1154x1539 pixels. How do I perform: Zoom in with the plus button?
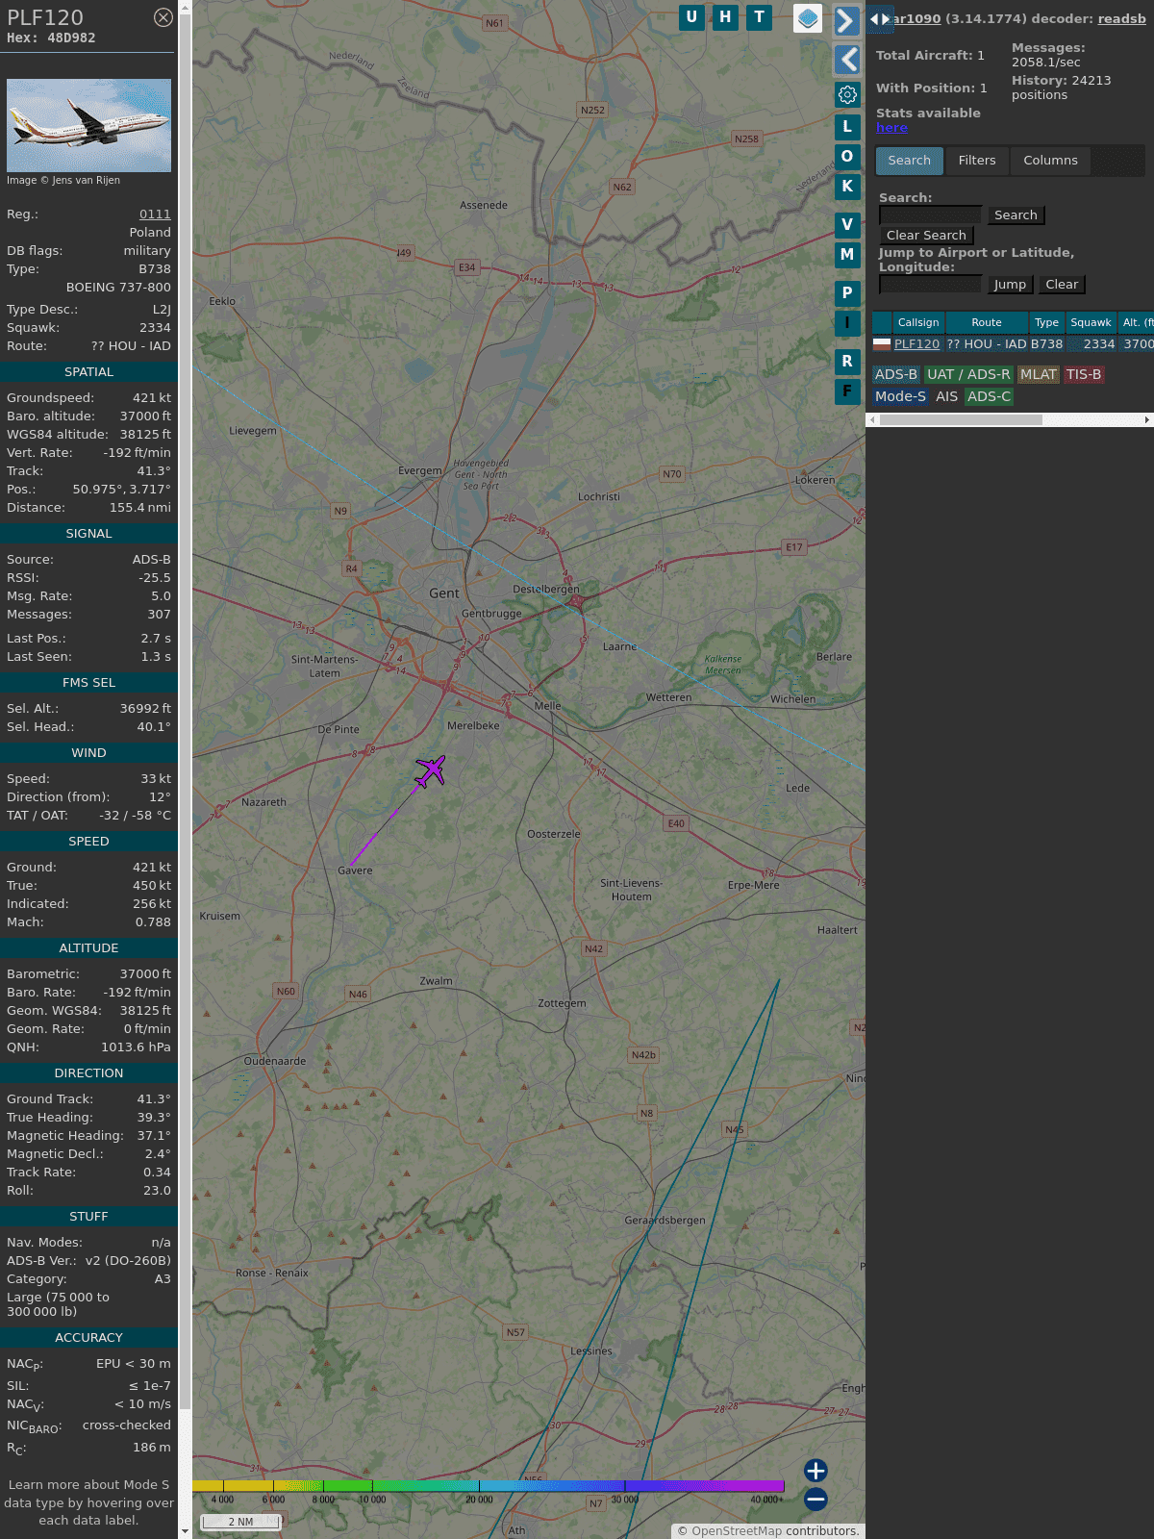815,1470
